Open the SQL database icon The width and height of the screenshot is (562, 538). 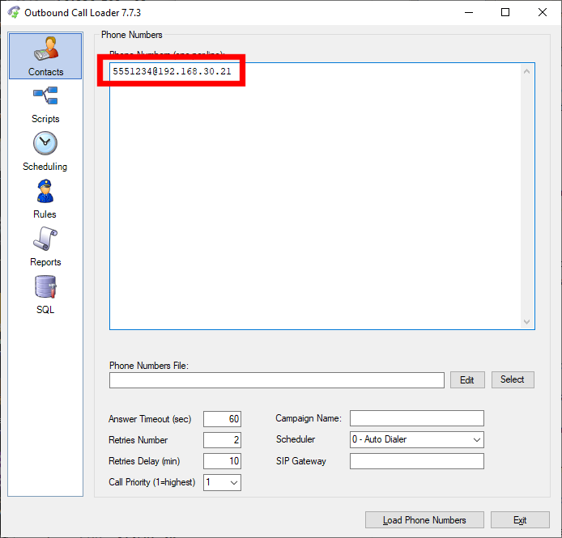click(x=45, y=288)
